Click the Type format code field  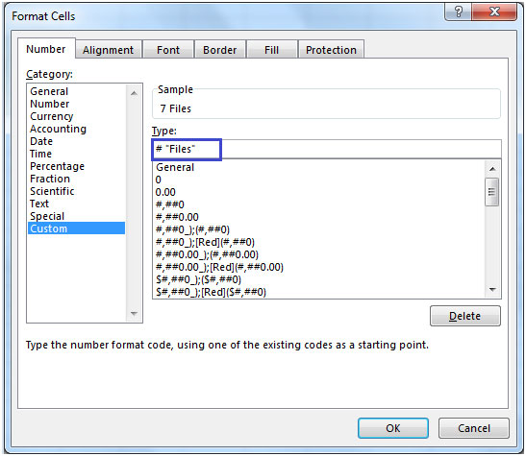pos(327,149)
